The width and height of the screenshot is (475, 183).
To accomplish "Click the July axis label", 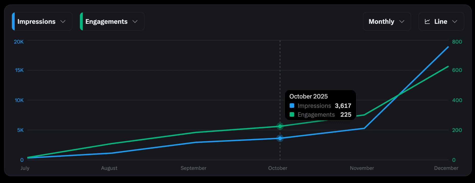I will [25, 168].
